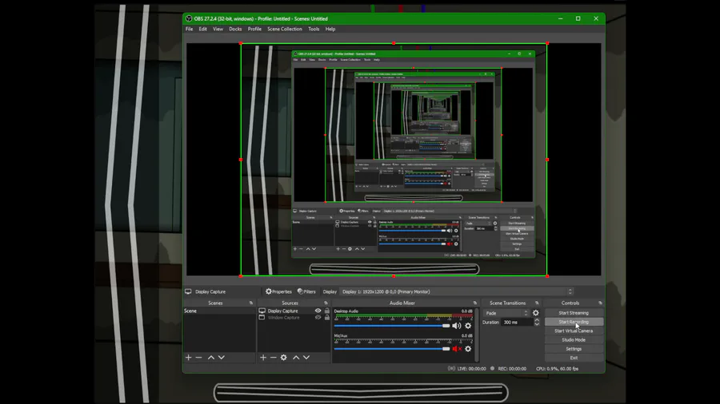720x404 pixels.
Task: Lock the Window Capture source
Action: click(327, 318)
